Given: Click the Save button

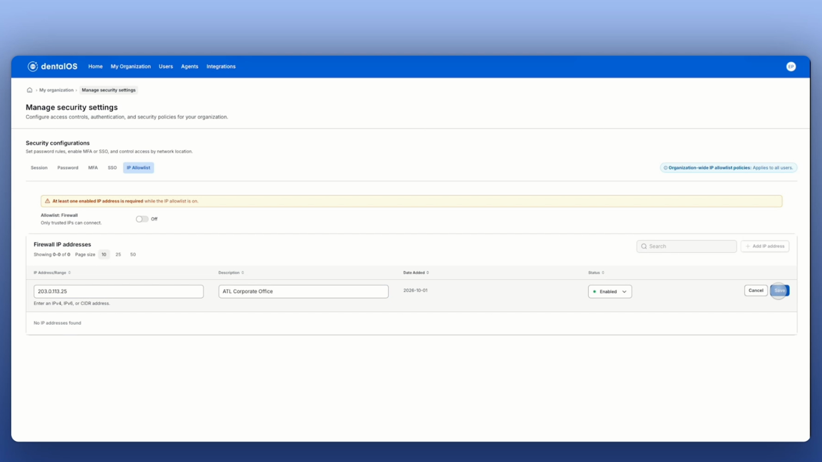Looking at the screenshot, I should [780, 291].
